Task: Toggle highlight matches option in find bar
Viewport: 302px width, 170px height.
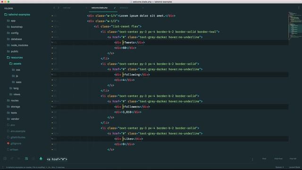Action: (x=41, y=159)
